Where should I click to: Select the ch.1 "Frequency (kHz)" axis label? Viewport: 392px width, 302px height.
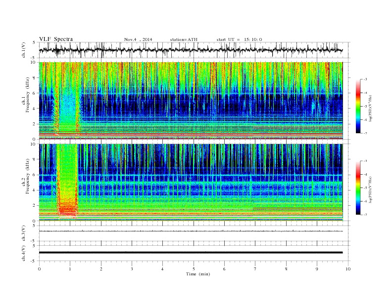coord(28,95)
